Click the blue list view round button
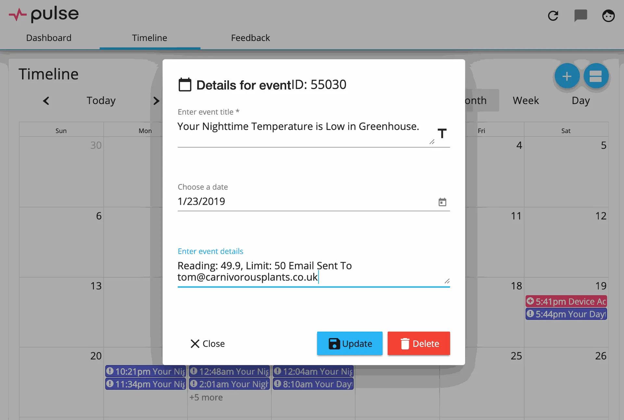 click(x=596, y=76)
